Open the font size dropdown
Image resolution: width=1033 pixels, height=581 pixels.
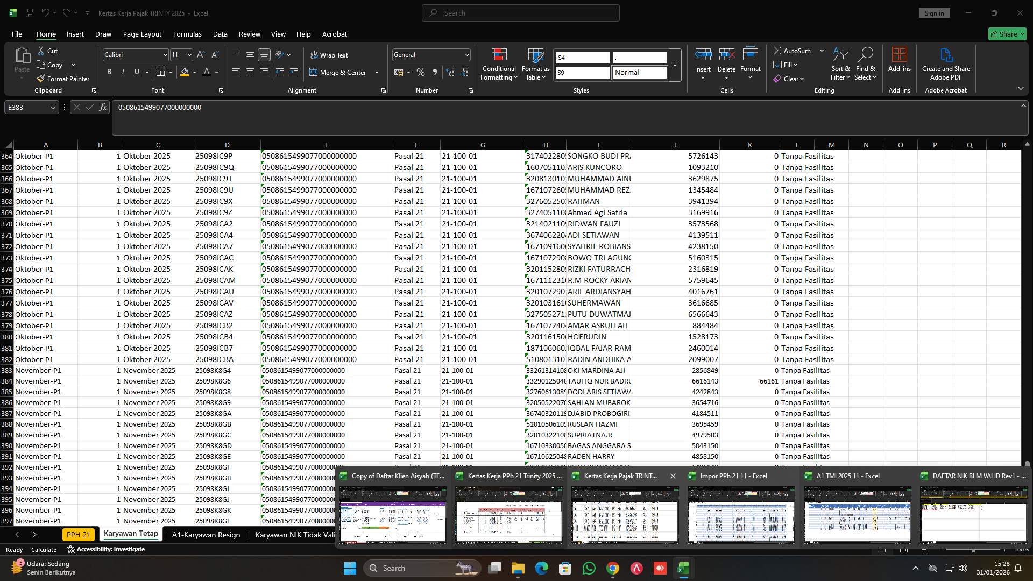[189, 54]
